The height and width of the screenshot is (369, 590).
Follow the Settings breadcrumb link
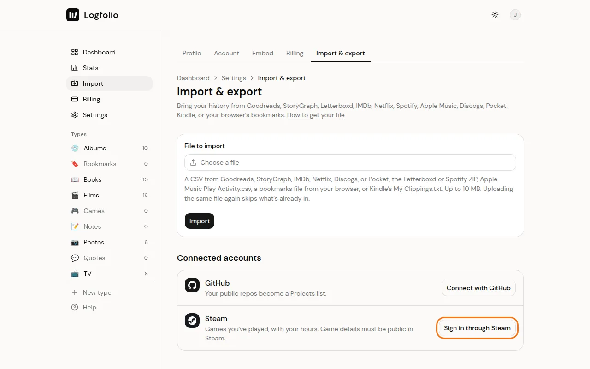coord(234,78)
